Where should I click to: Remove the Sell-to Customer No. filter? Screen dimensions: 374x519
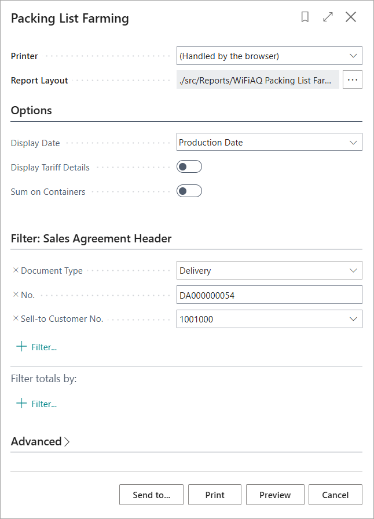16,318
